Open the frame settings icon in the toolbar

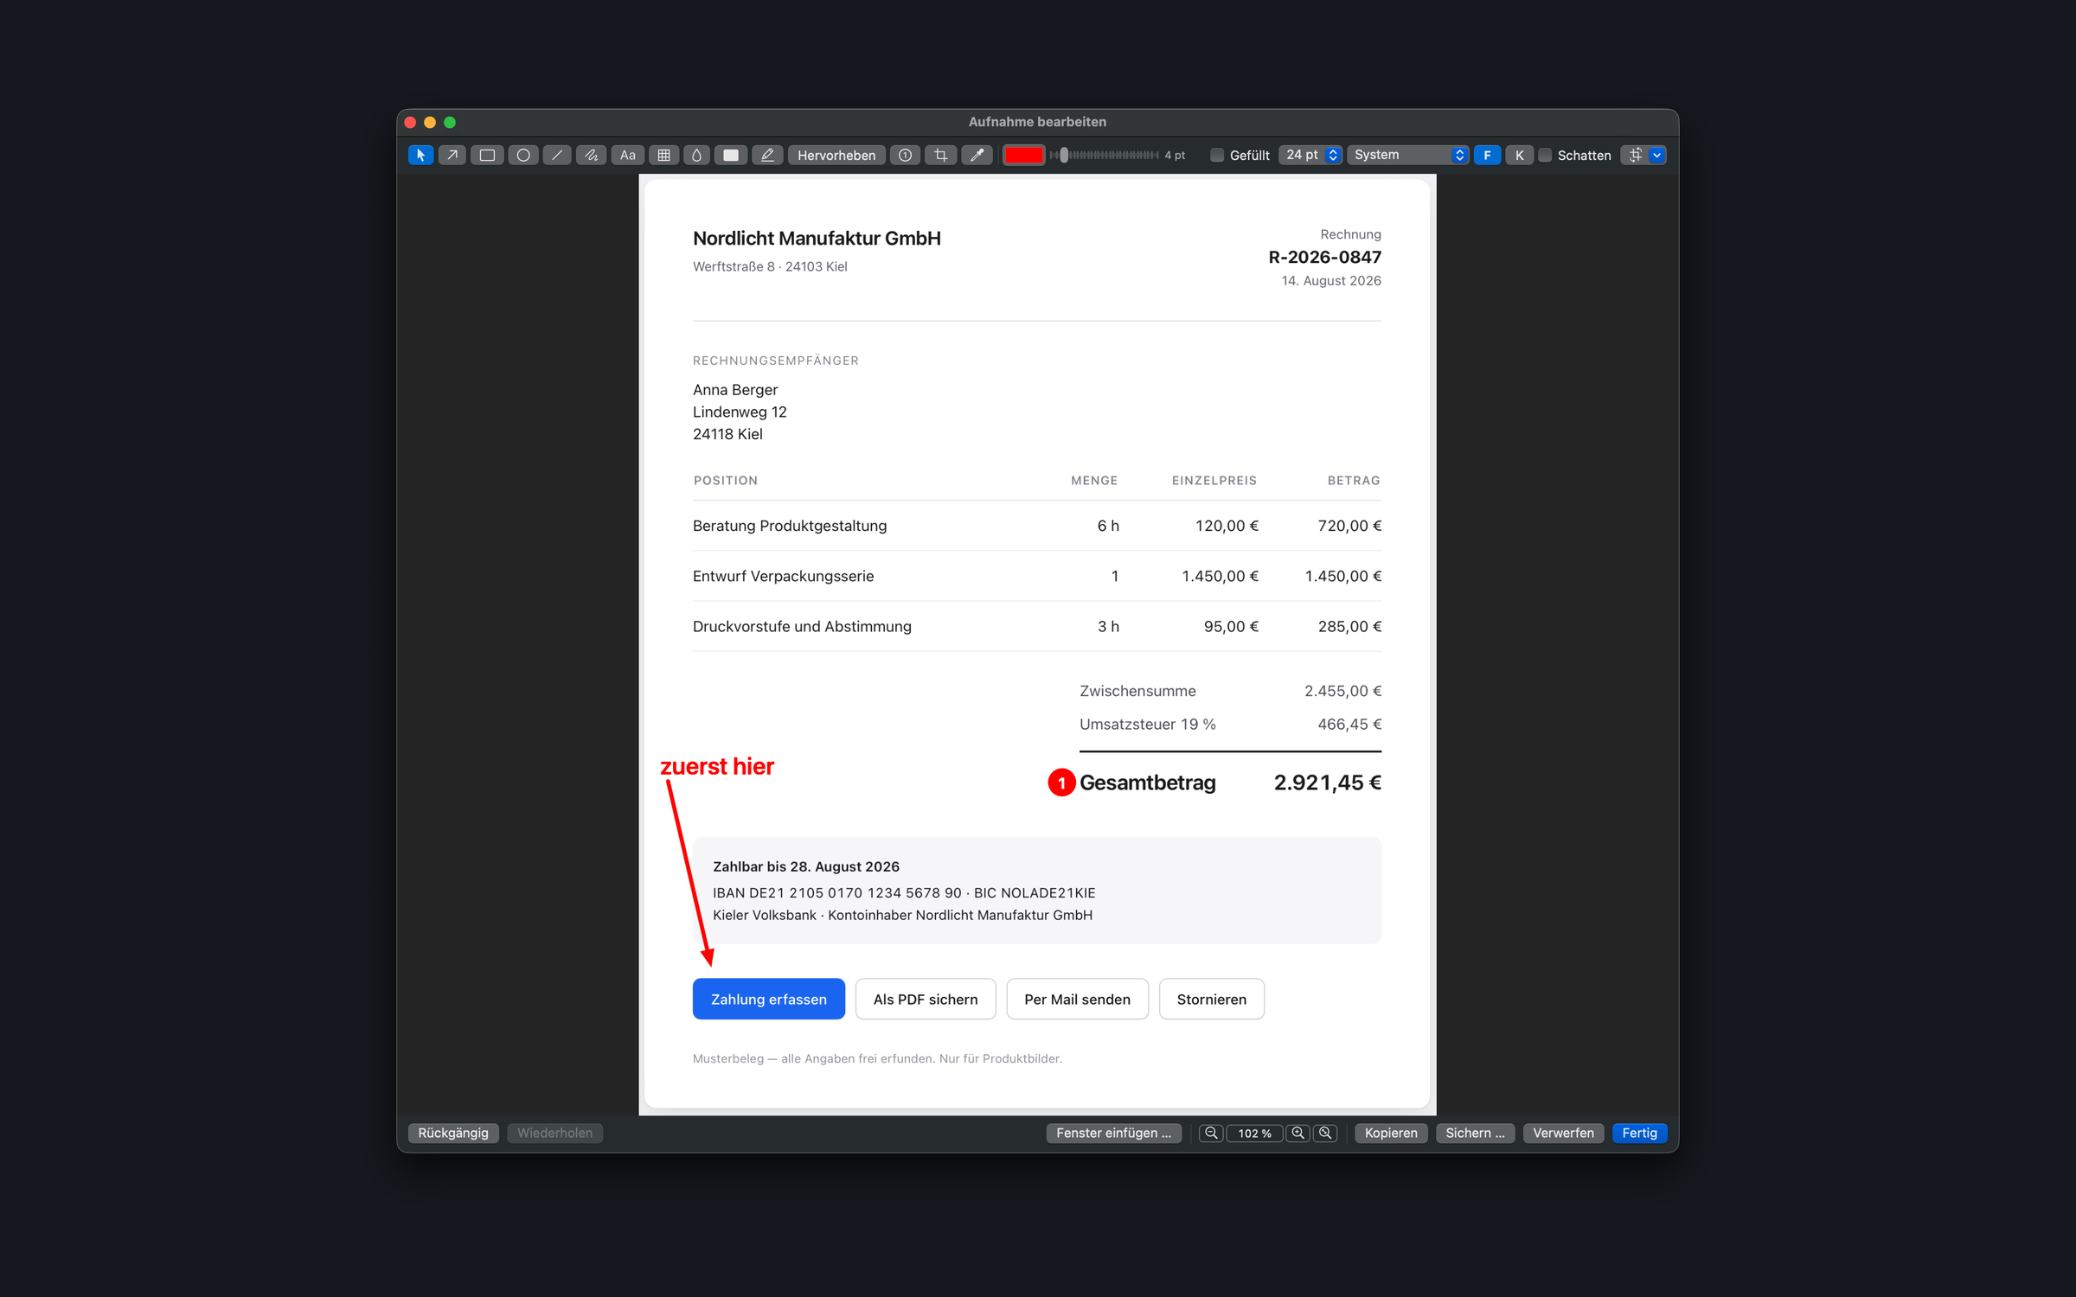[1635, 156]
